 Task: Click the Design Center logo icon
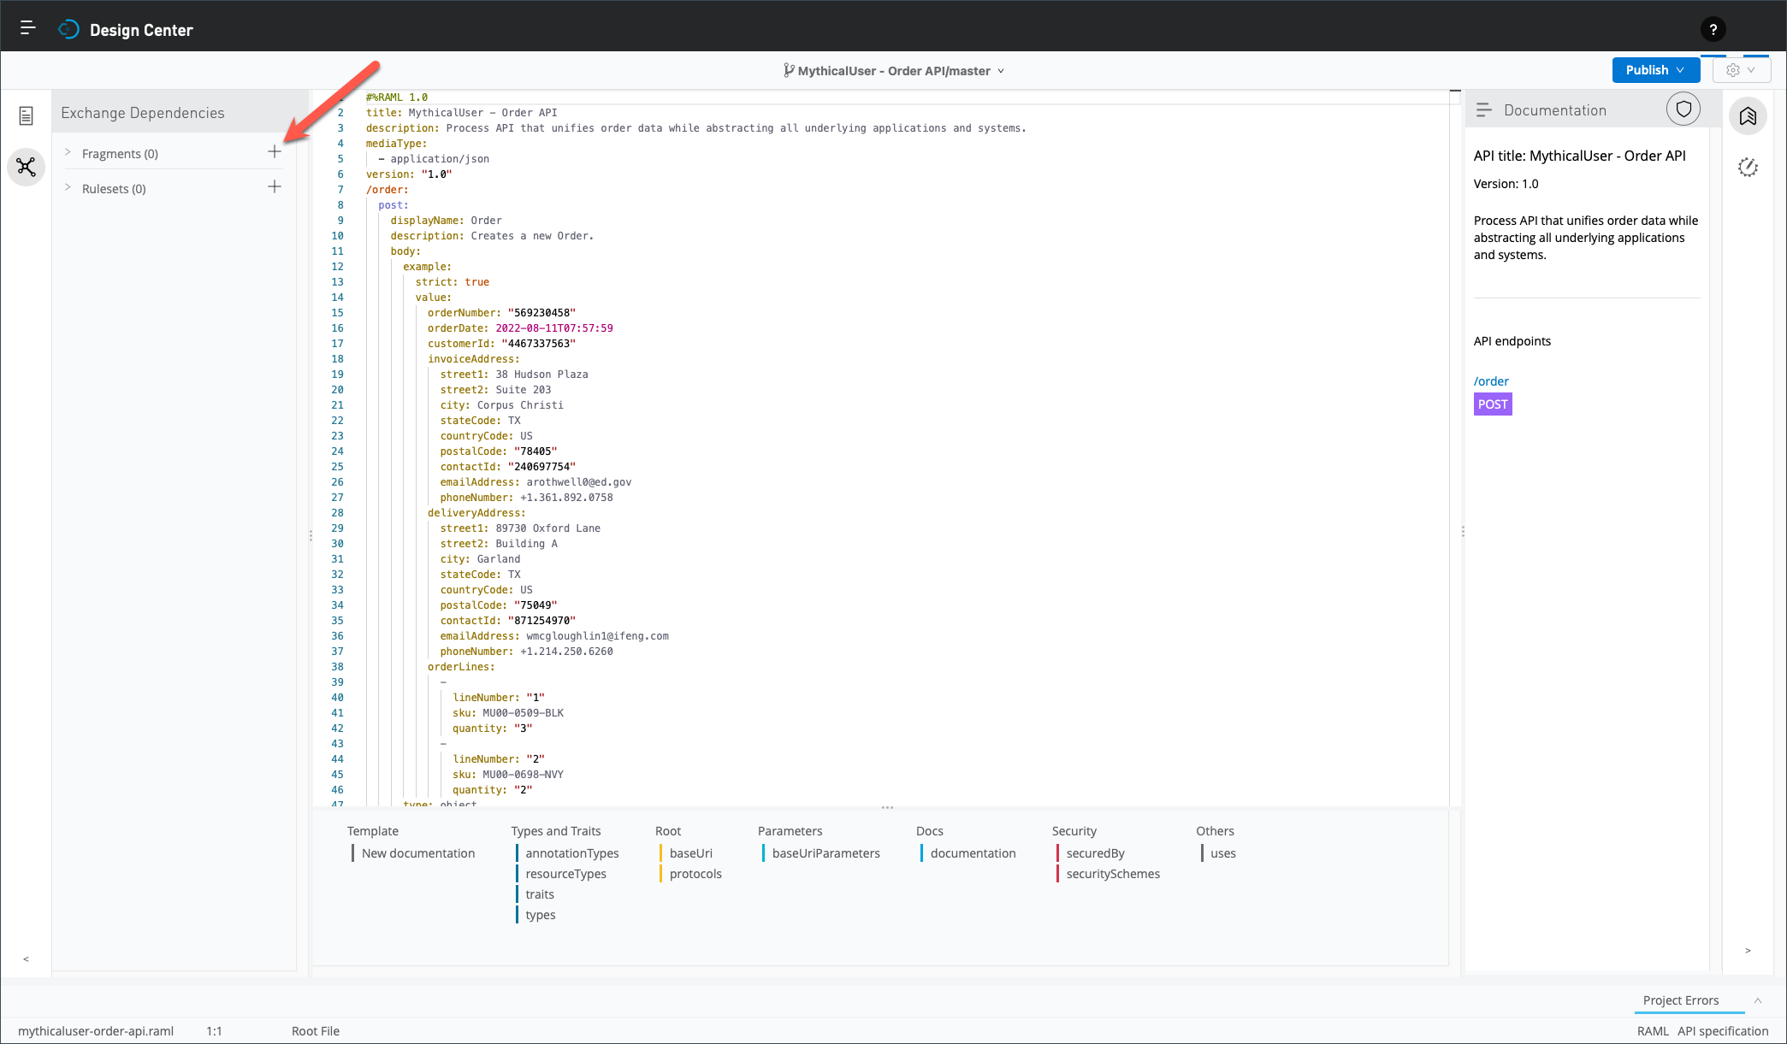[x=68, y=30]
